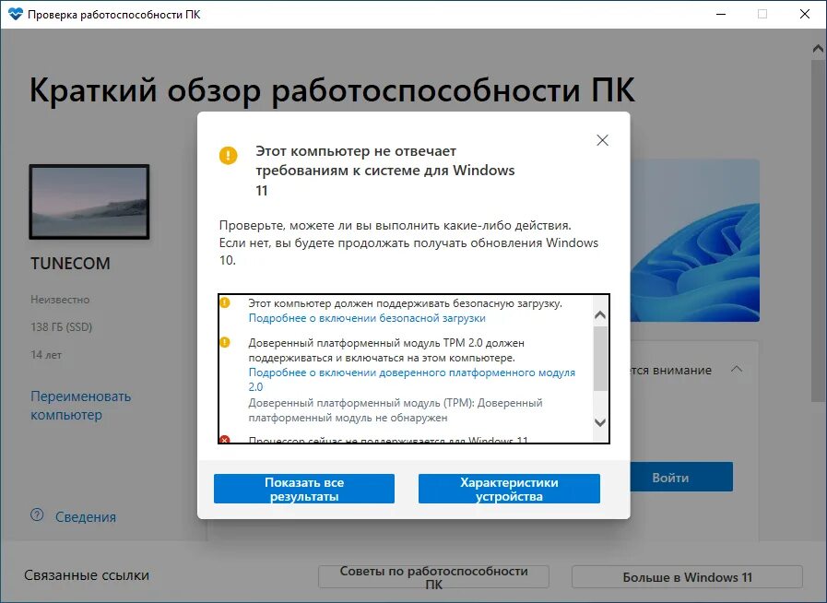Click the TPM not detected status text
The width and height of the screenshot is (827, 603).
coord(395,410)
